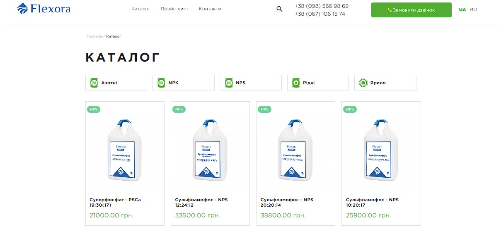Click the 33500.00 грн. price

point(197,215)
